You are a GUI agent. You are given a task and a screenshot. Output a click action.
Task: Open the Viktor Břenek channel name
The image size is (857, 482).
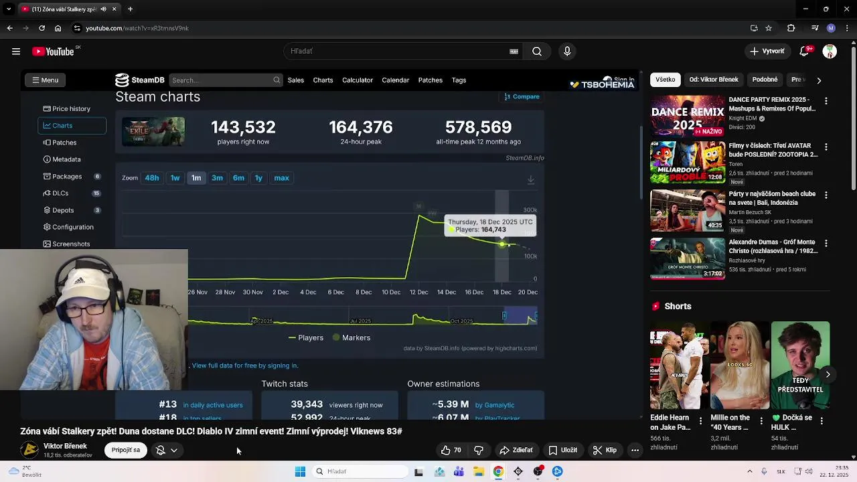point(65,446)
